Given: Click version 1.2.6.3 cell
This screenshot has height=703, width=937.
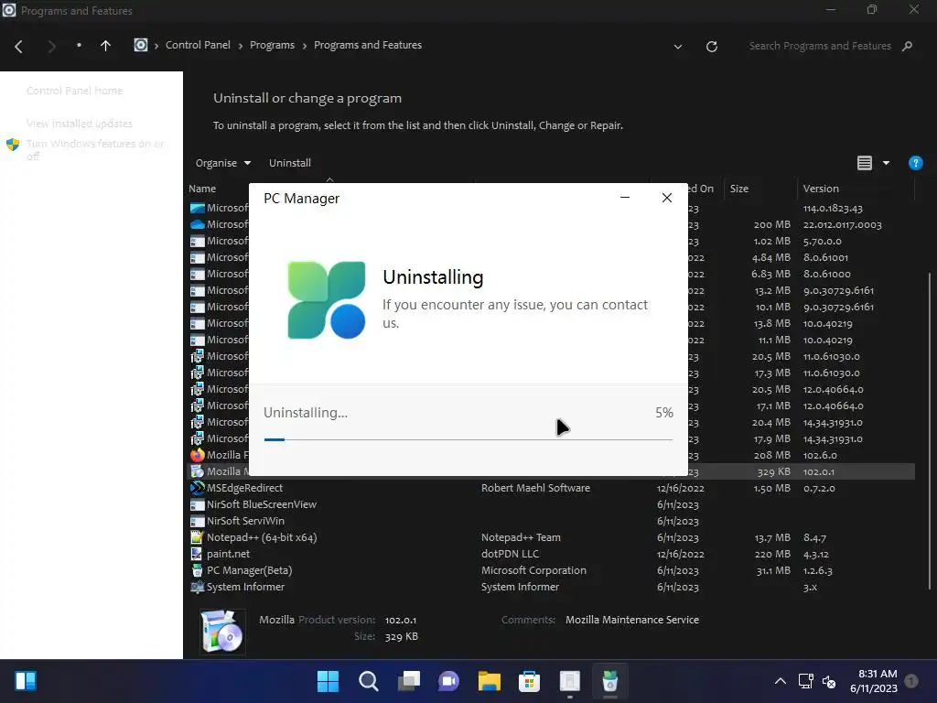Looking at the screenshot, I should (817, 571).
